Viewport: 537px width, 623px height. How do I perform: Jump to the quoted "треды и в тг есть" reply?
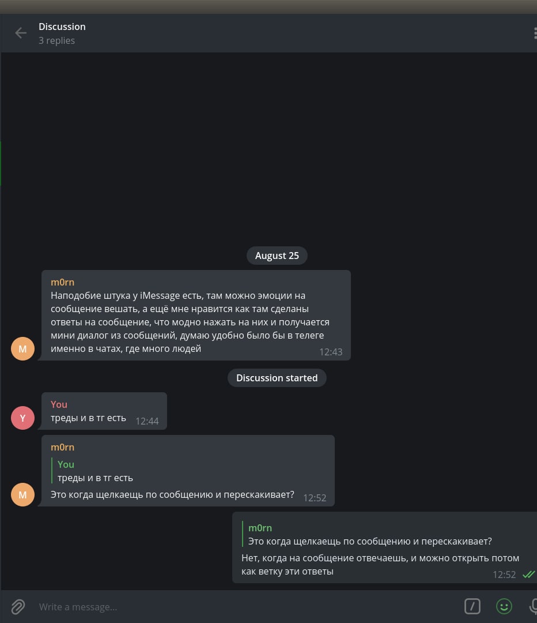95,471
